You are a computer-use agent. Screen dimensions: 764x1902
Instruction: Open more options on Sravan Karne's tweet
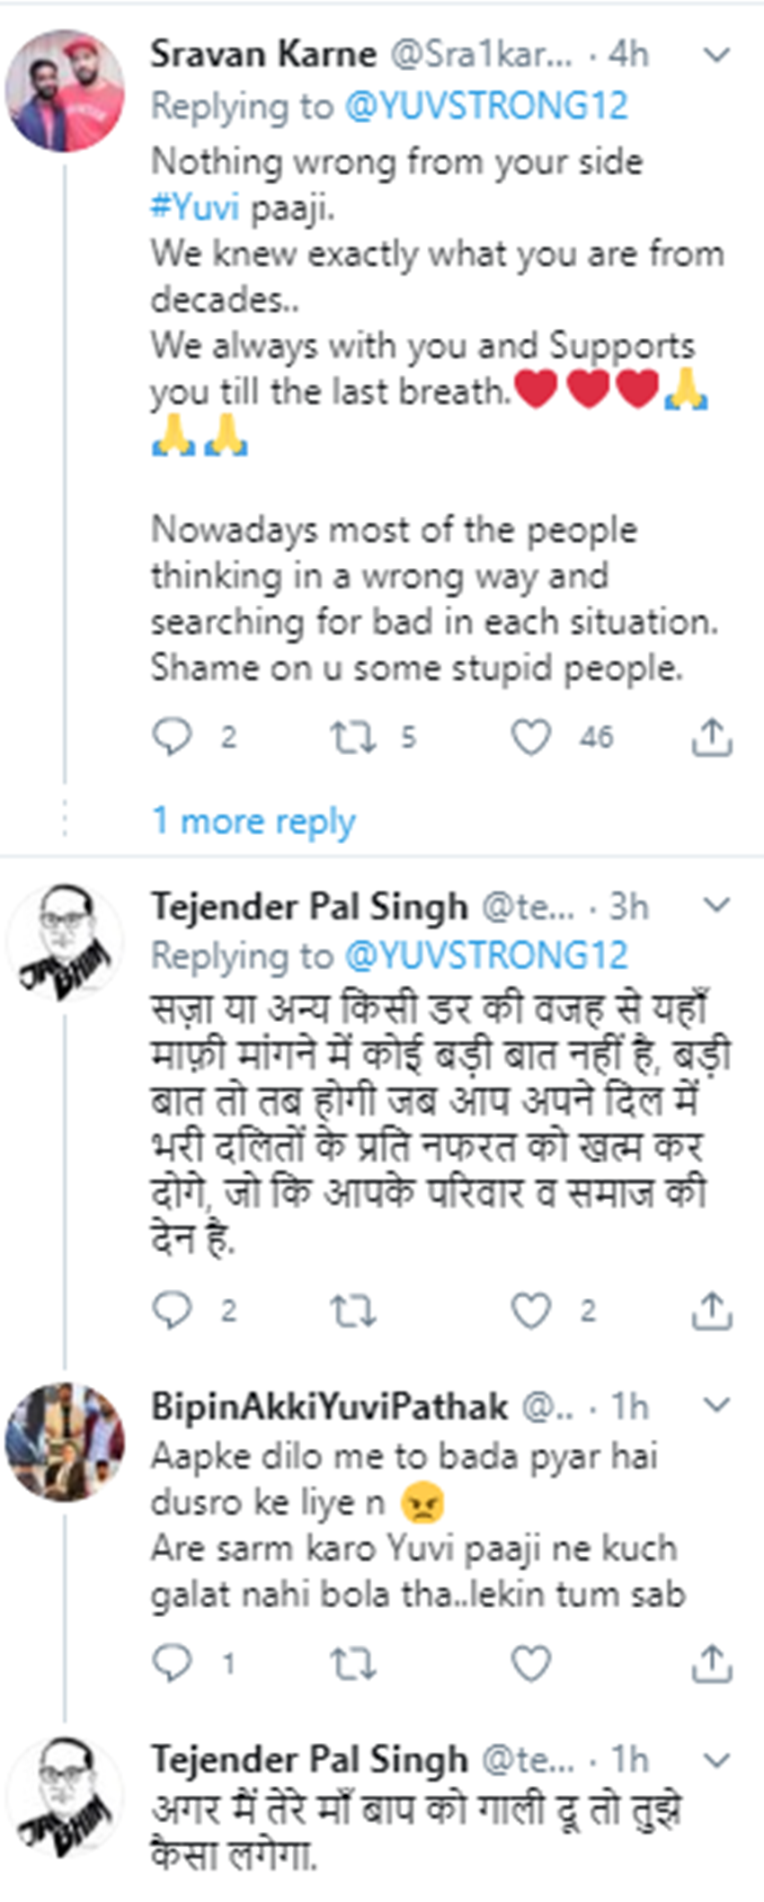[x=716, y=56]
